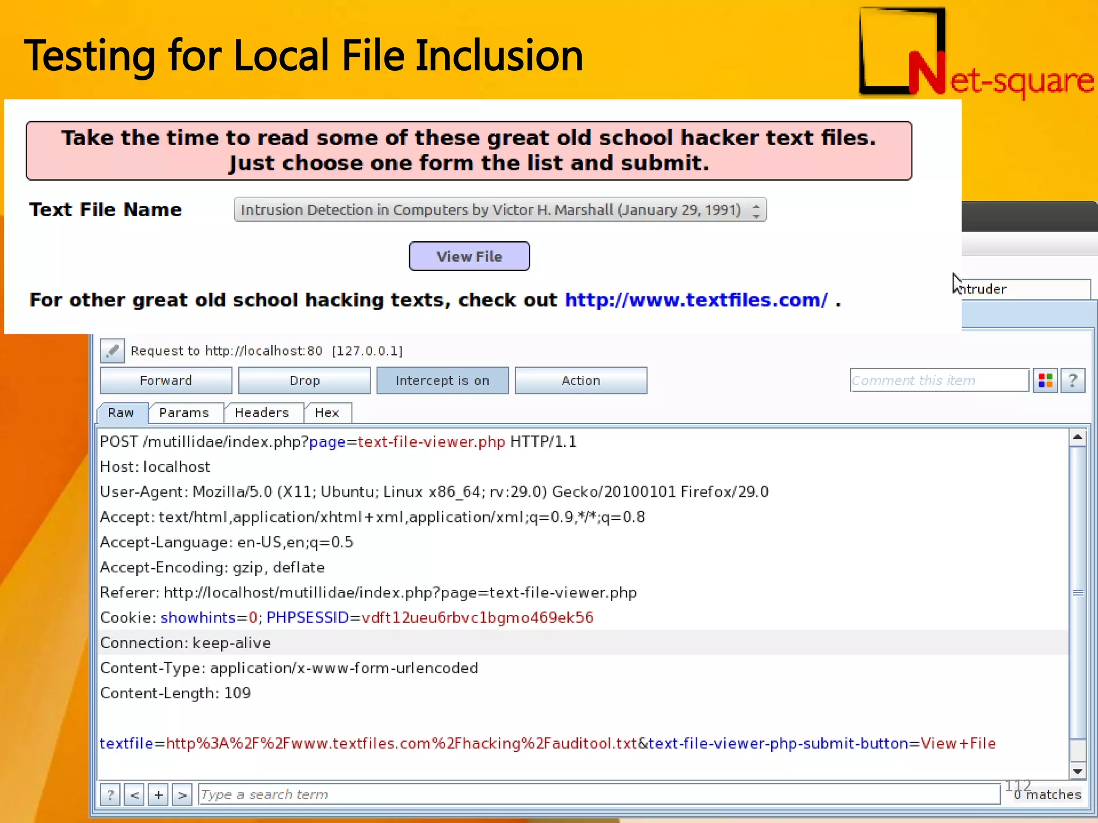This screenshot has height=823, width=1098.
Task: Click the search help question mark icon
Action: point(110,795)
